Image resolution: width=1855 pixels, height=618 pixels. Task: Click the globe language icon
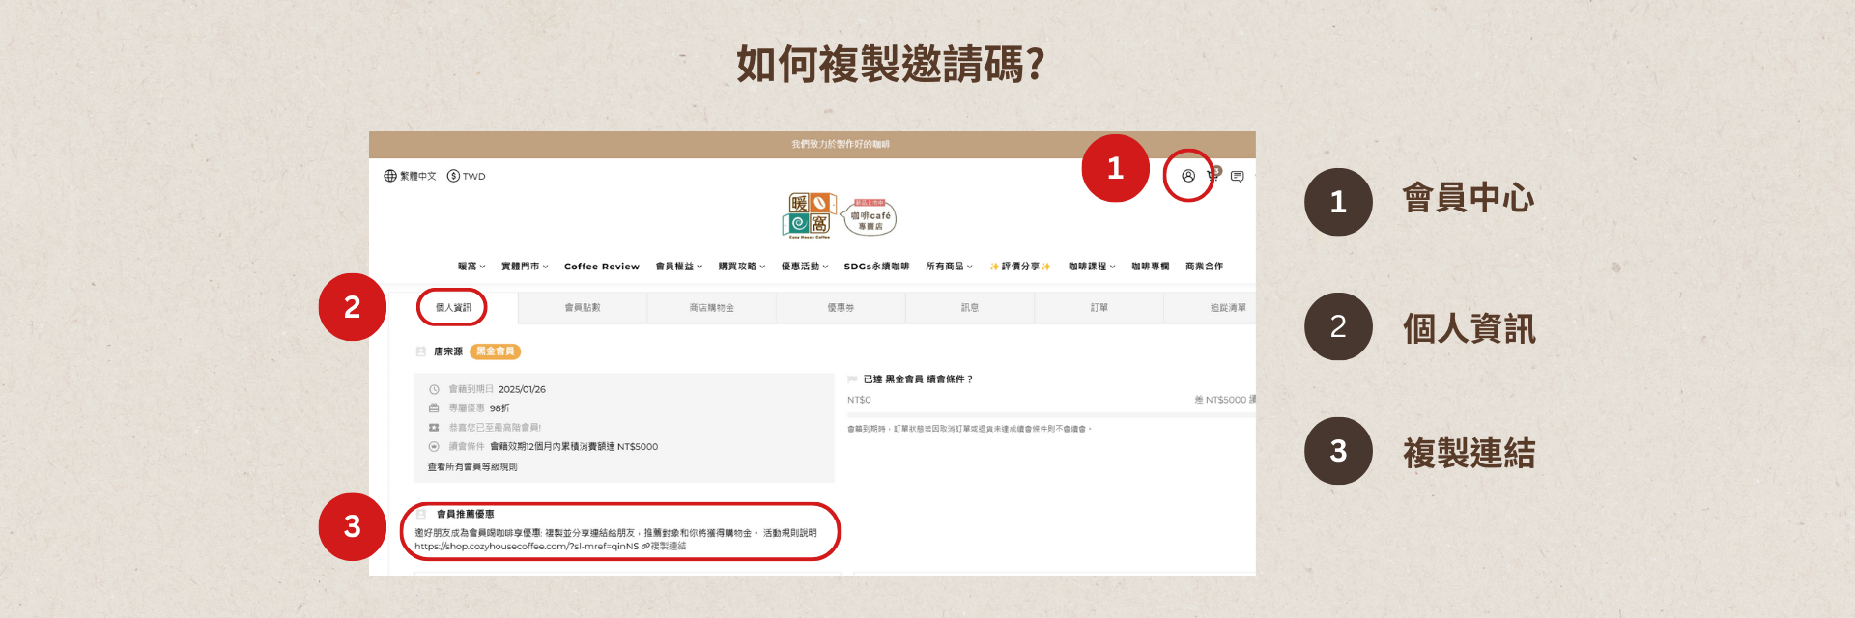pos(390,176)
